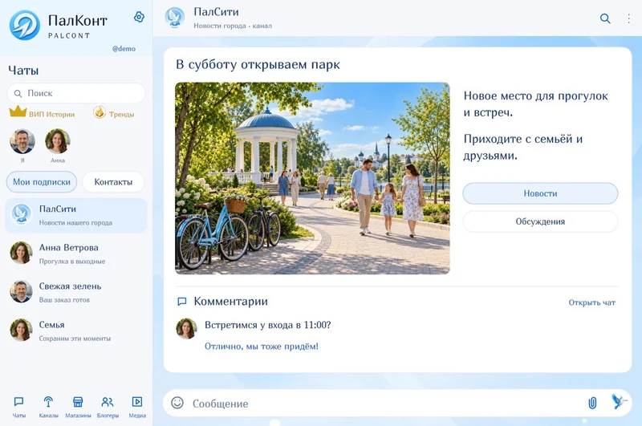Go to Блогеры in bottom navigation

coord(108,407)
